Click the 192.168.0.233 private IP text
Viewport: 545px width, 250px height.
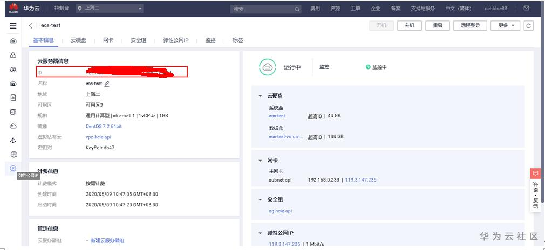[324, 180]
